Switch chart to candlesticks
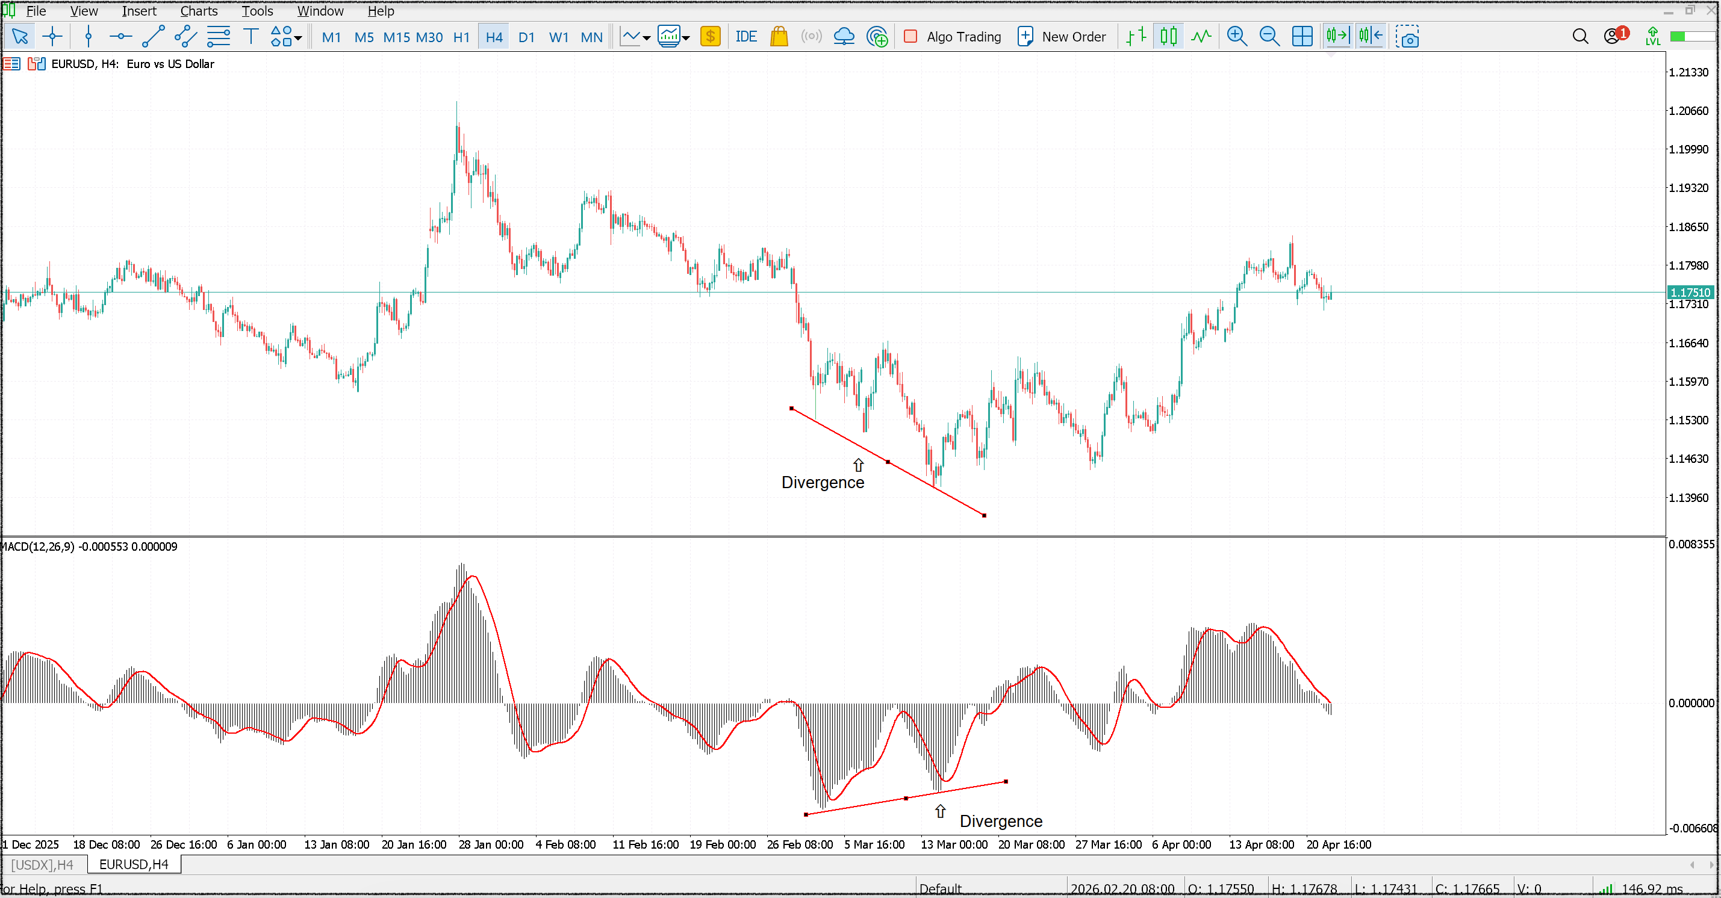 1168,37
